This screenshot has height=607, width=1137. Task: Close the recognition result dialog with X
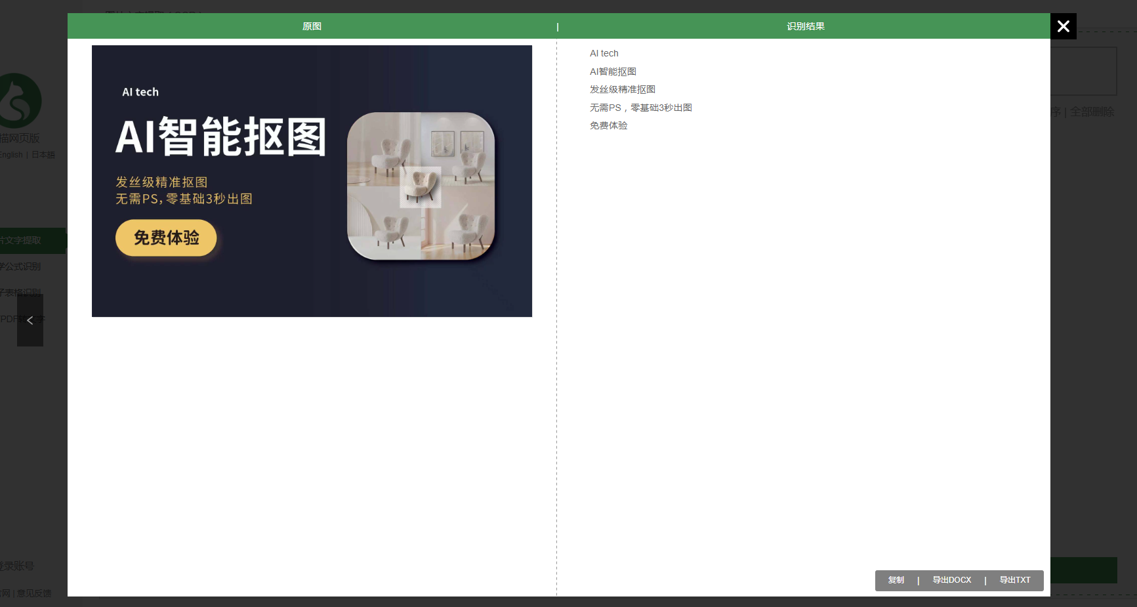(1064, 26)
